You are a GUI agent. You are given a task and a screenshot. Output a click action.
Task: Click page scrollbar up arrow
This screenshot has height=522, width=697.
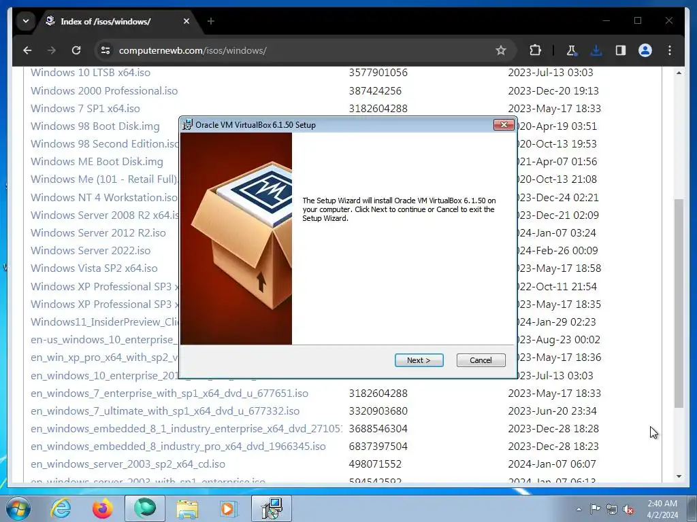pyautogui.click(x=679, y=72)
